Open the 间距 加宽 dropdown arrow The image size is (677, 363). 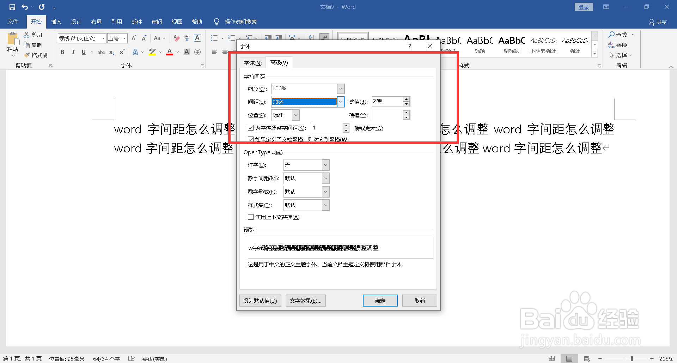pos(341,102)
